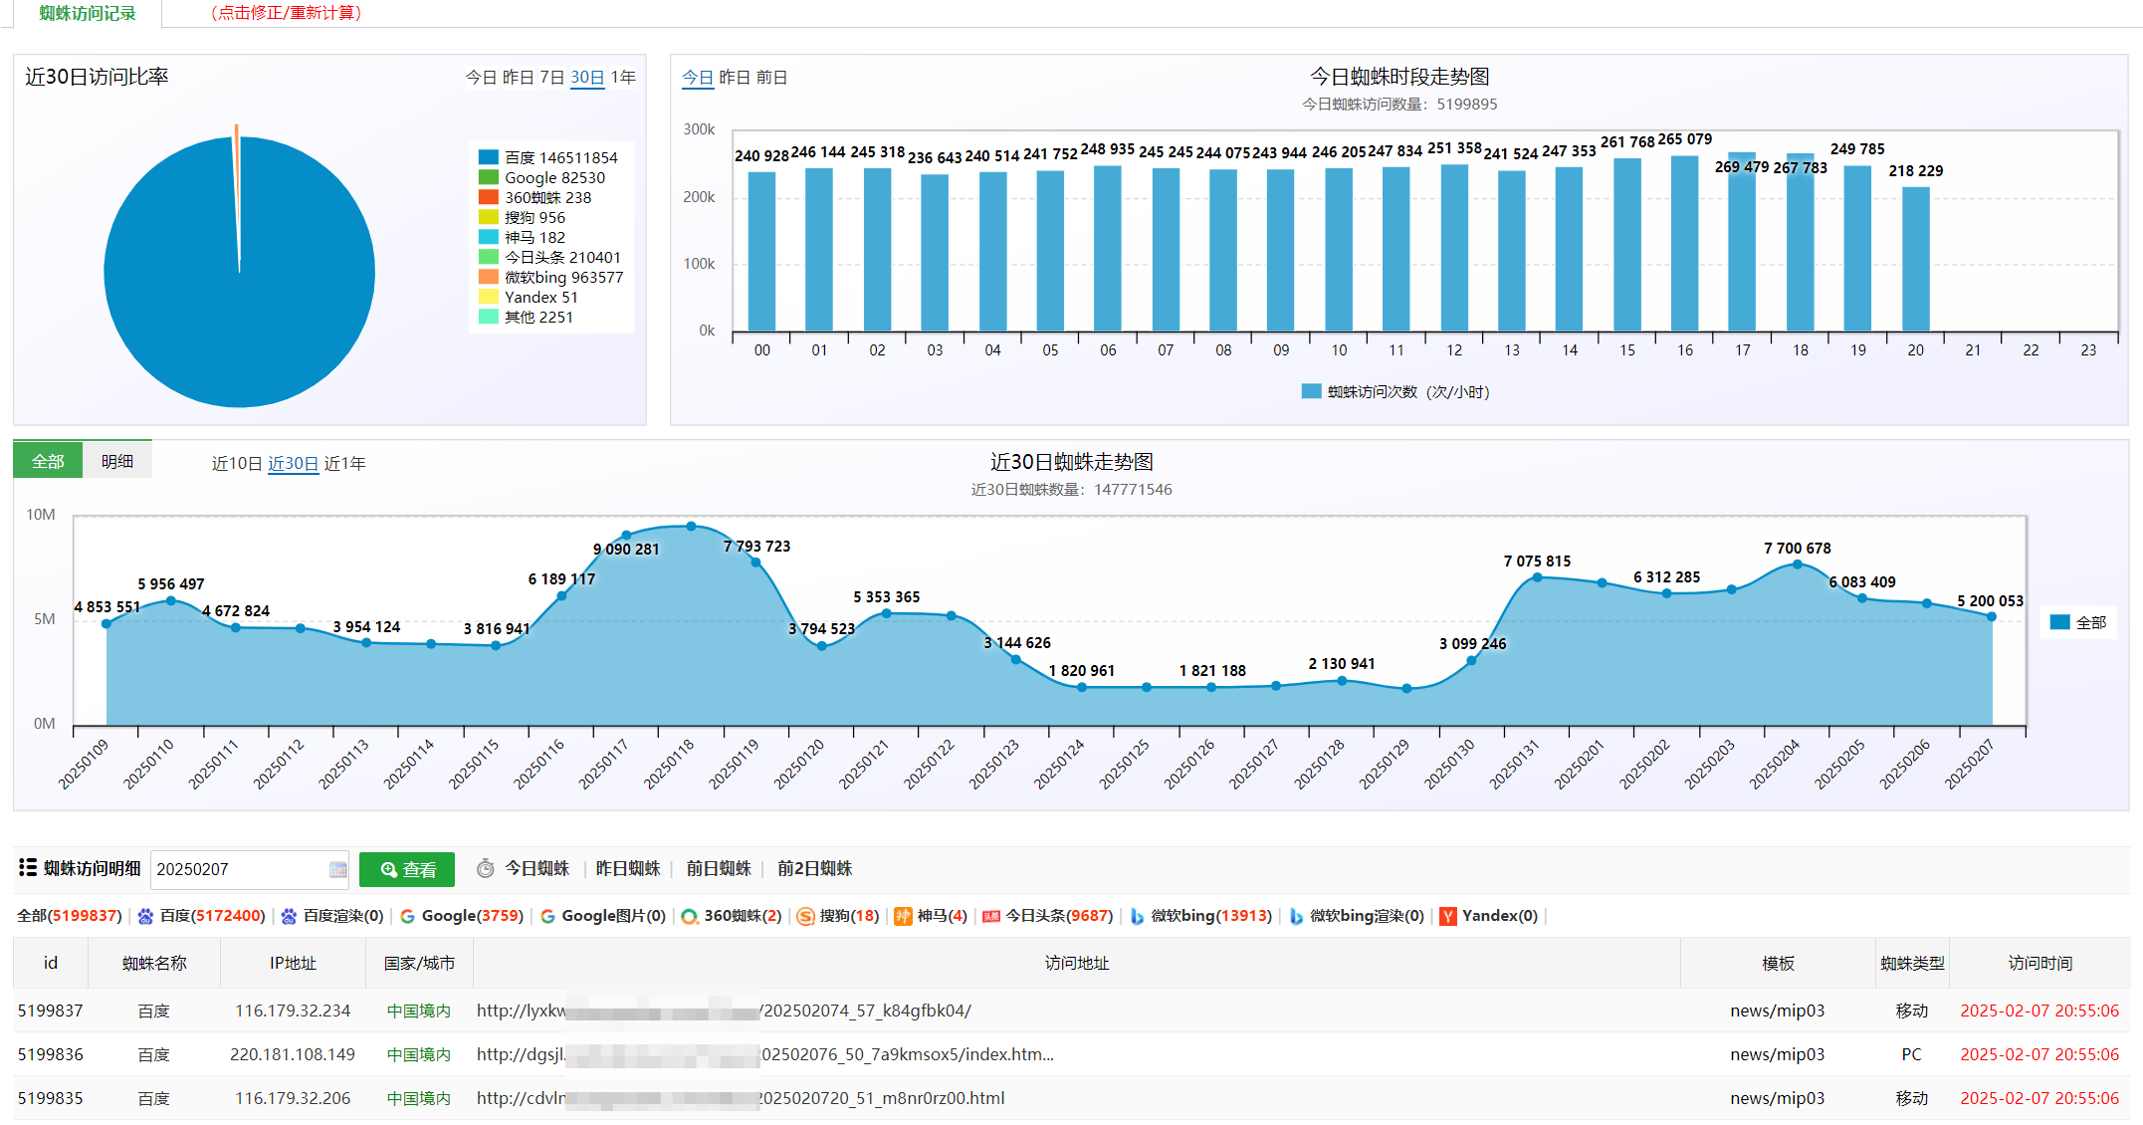Click the hour 16 bar labeled 265 079
Screen dimensions: 2143x1125
tap(1684, 243)
